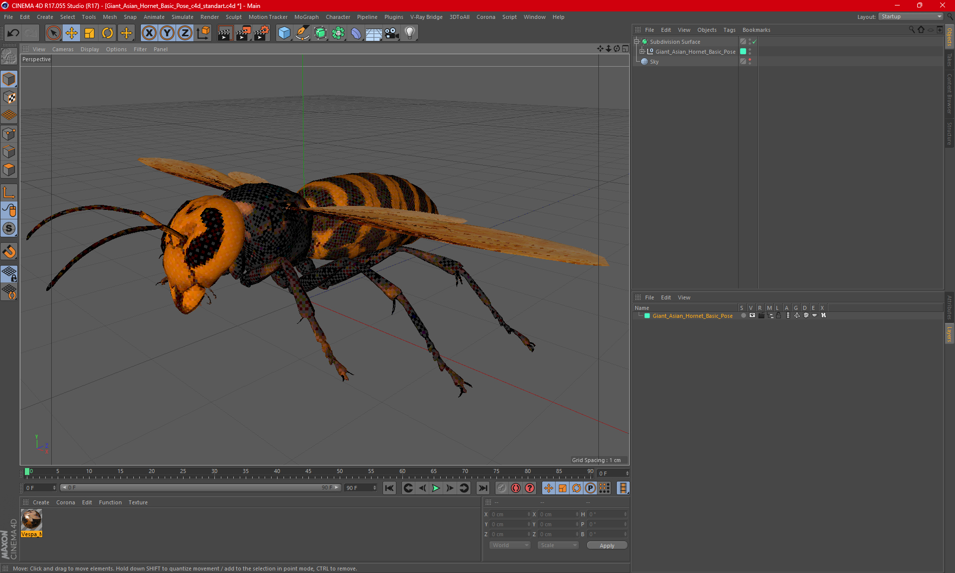Add Subdivision Surface generator icon

(x=320, y=33)
